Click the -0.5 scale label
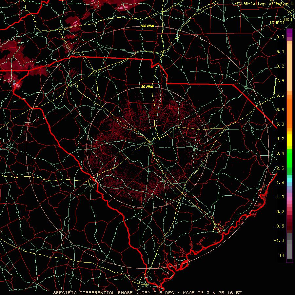Screen dimensions: 295x295 coord(279,226)
